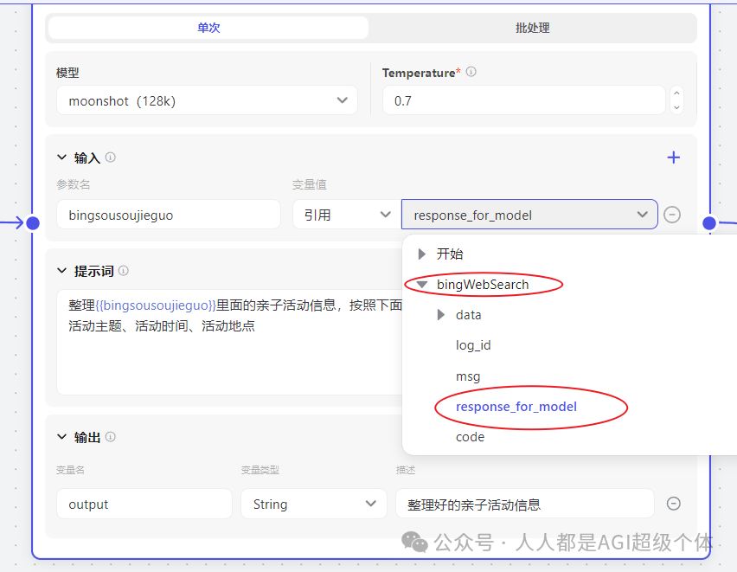Decrease Temperature with the down stepper arrow
737x572 pixels.
point(676,107)
